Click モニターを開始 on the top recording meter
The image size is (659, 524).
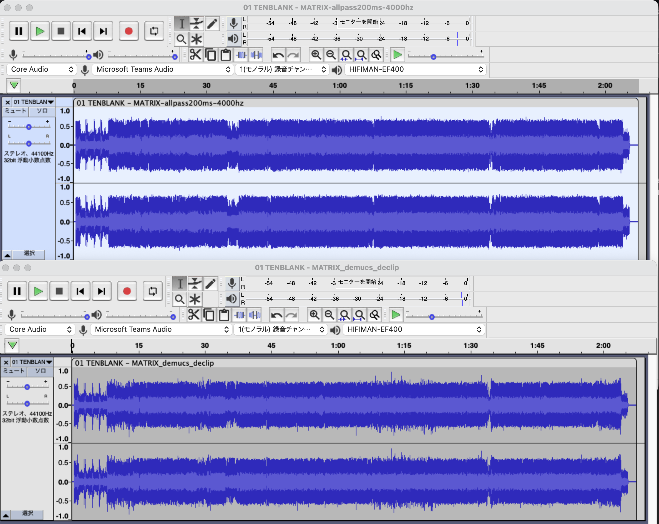click(x=359, y=22)
